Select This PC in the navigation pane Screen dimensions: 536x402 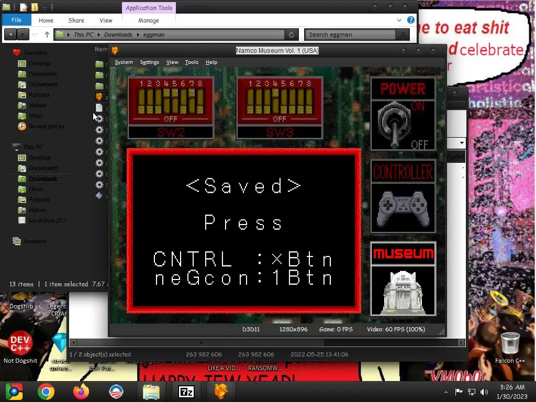click(x=33, y=147)
